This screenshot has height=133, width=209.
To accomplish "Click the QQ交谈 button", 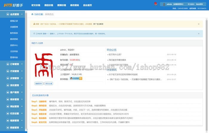I will click(x=76, y=79).
